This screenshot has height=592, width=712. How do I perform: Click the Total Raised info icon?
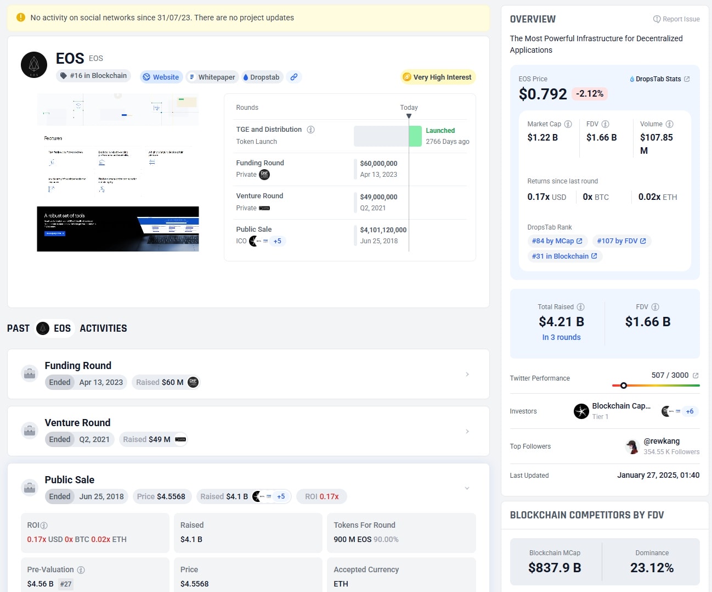580,307
